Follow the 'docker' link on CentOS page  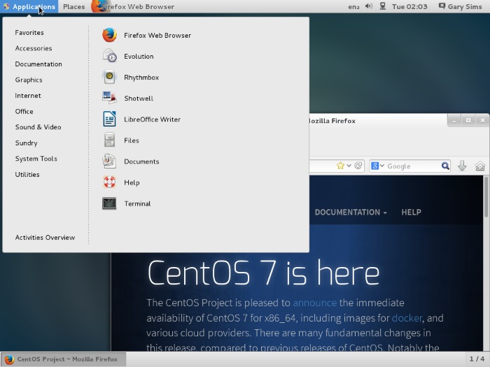pos(407,318)
